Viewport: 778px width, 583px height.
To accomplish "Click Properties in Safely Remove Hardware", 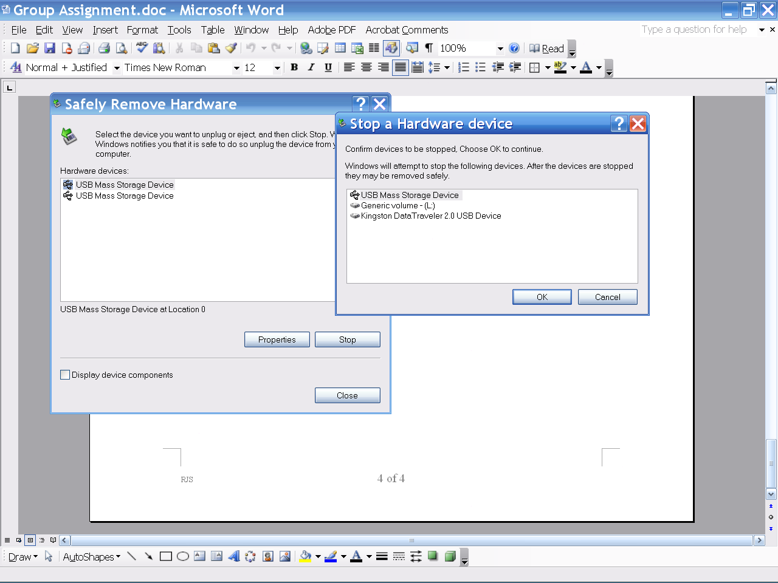I will click(x=277, y=339).
